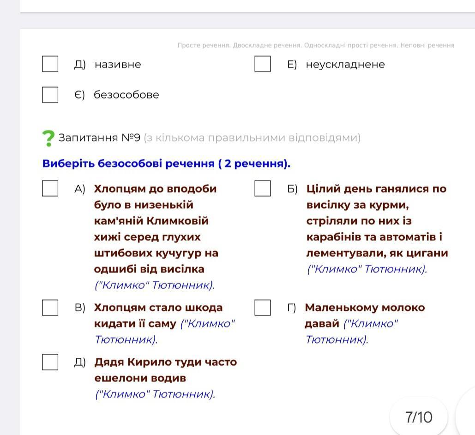Click the partially visible round button at bottom right
The width and height of the screenshot is (475, 435).
tap(466, 417)
